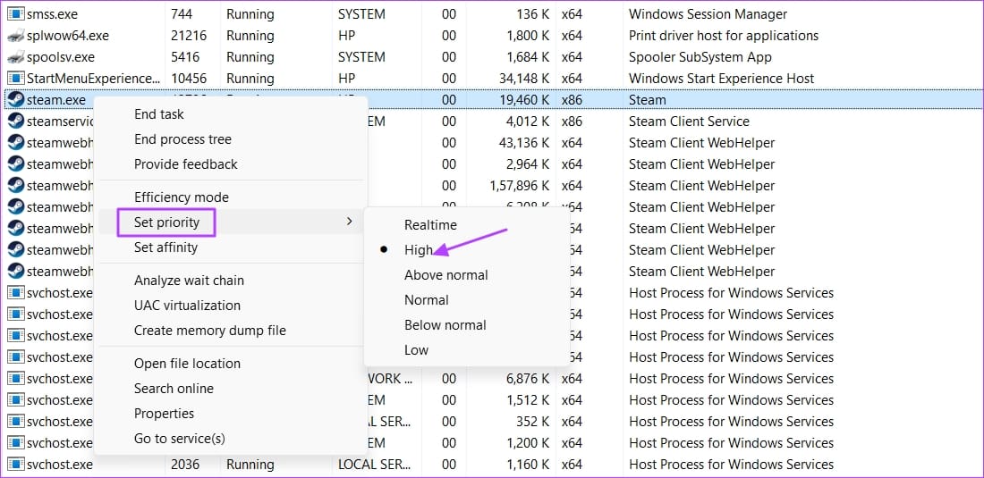Viewport: 984px width, 478px height.
Task: Choose Create memory dump file
Action: click(x=230, y=331)
